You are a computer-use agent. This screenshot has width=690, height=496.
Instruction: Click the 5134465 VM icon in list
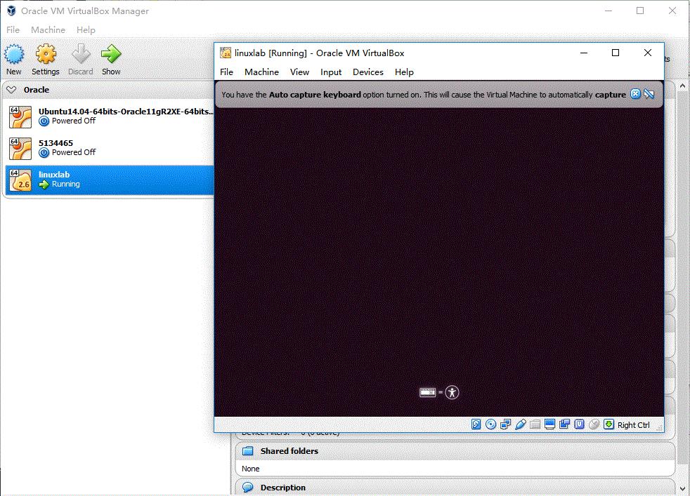[x=20, y=149]
